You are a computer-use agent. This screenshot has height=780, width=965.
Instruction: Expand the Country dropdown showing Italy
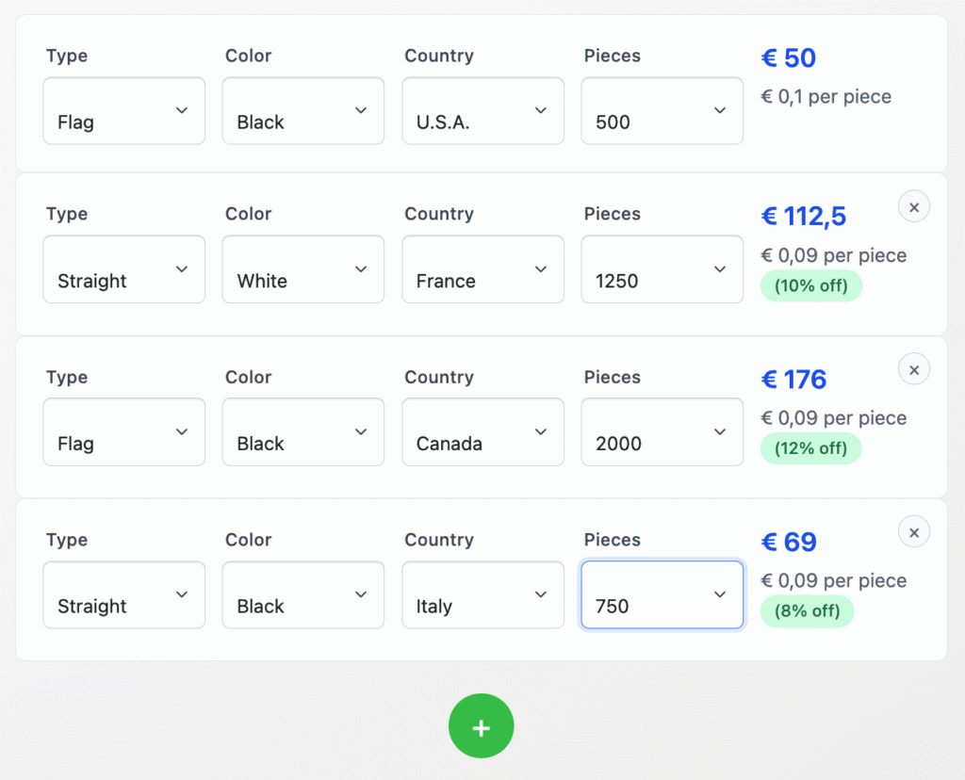pyautogui.click(x=482, y=595)
